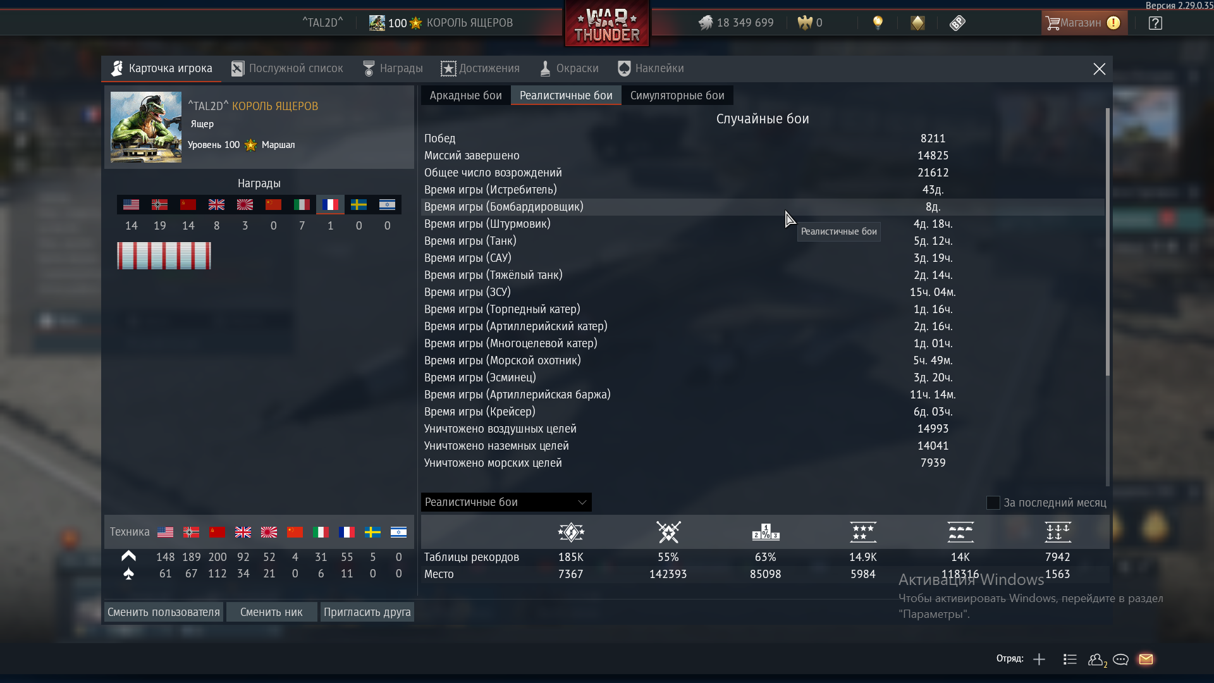Click the Сменить ник button
Image resolution: width=1214 pixels, height=683 pixels.
(271, 612)
